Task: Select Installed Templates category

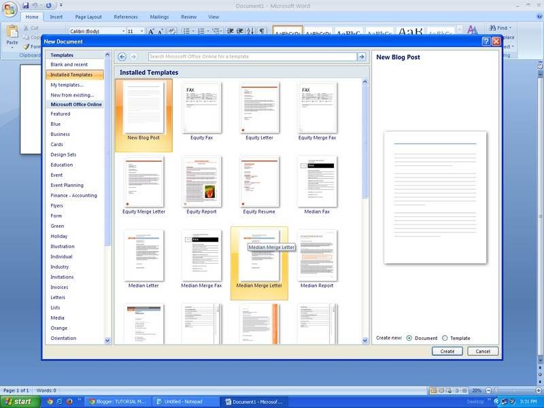Action: 75,75
